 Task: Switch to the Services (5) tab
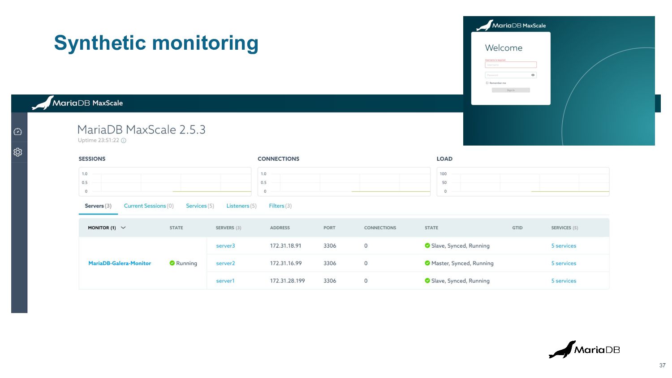200,206
